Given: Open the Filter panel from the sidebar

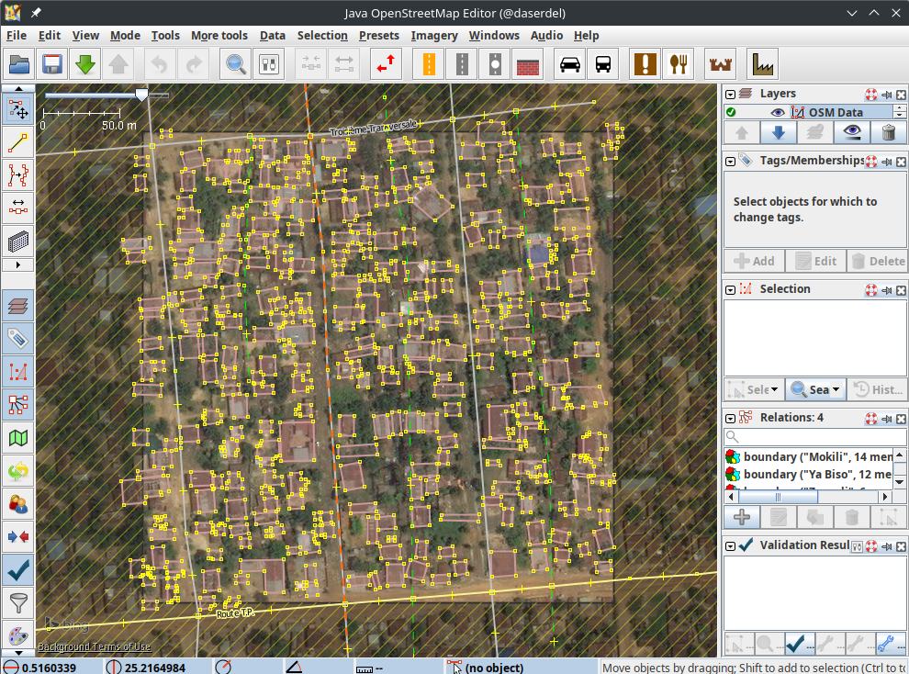Looking at the screenshot, I should tap(18, 602).
